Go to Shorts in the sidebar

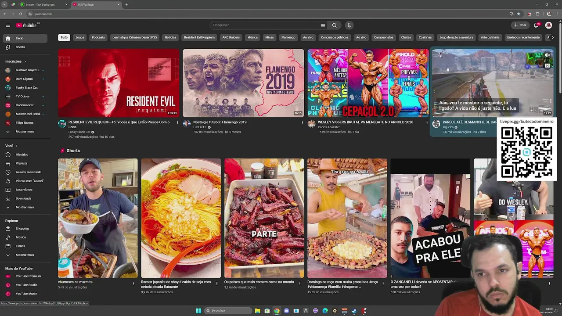pyautogui.click(x=25, y=47)
